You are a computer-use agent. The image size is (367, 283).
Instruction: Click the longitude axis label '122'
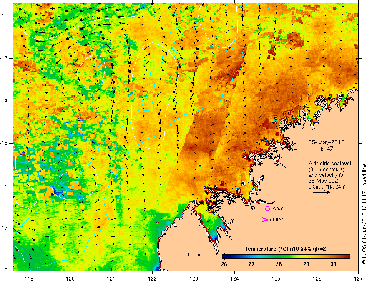coord(152,278)
